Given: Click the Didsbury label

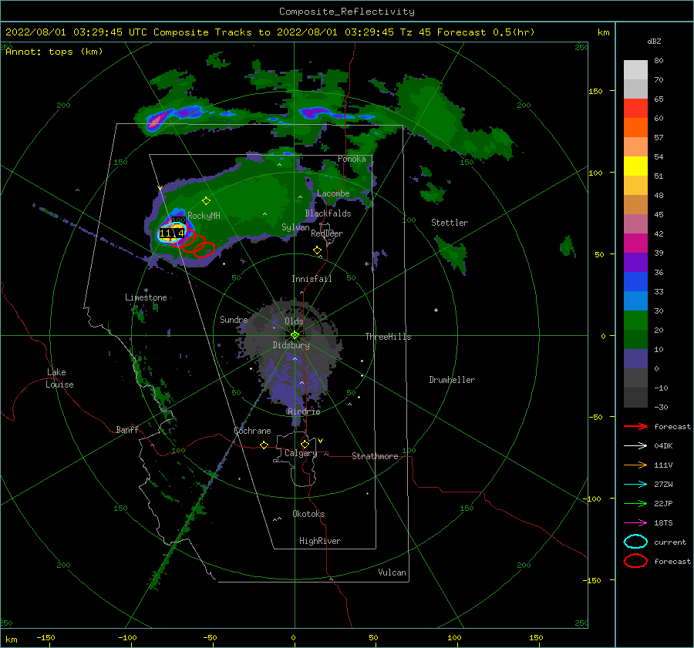Looking at the screenshot, I should (x=291, y=345).
